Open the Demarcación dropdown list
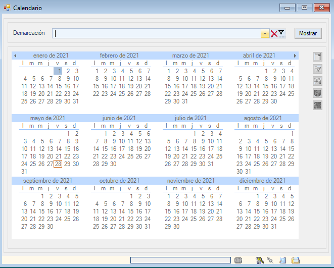 265,34
